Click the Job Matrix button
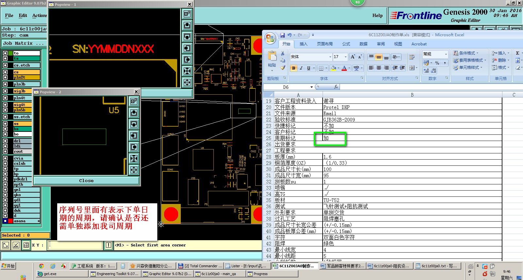The image size is (523, 280). pos(23,43)
